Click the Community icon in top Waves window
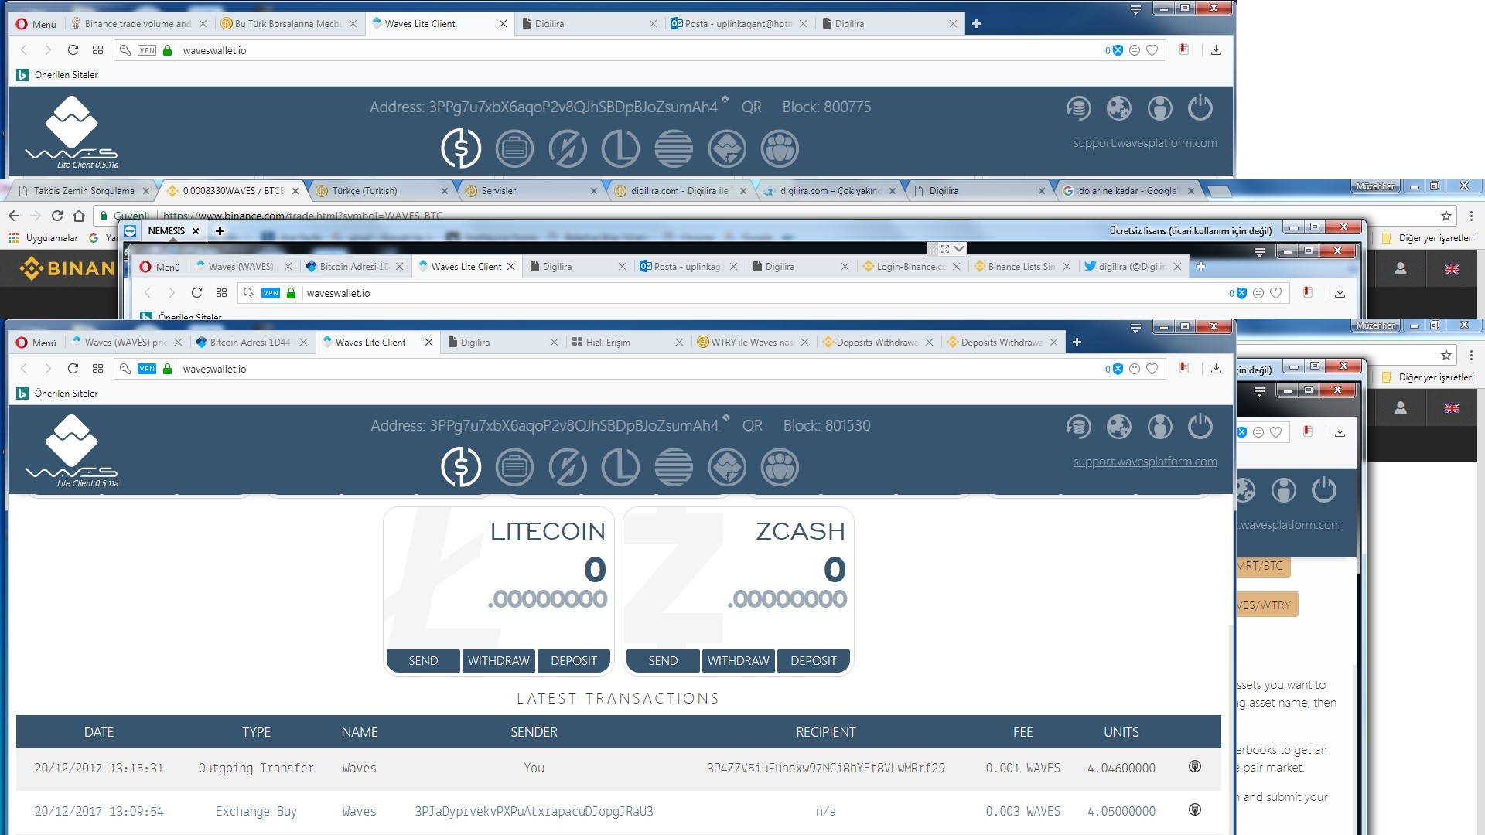Viewport: 1485px width, 835px height. [780, 148]
